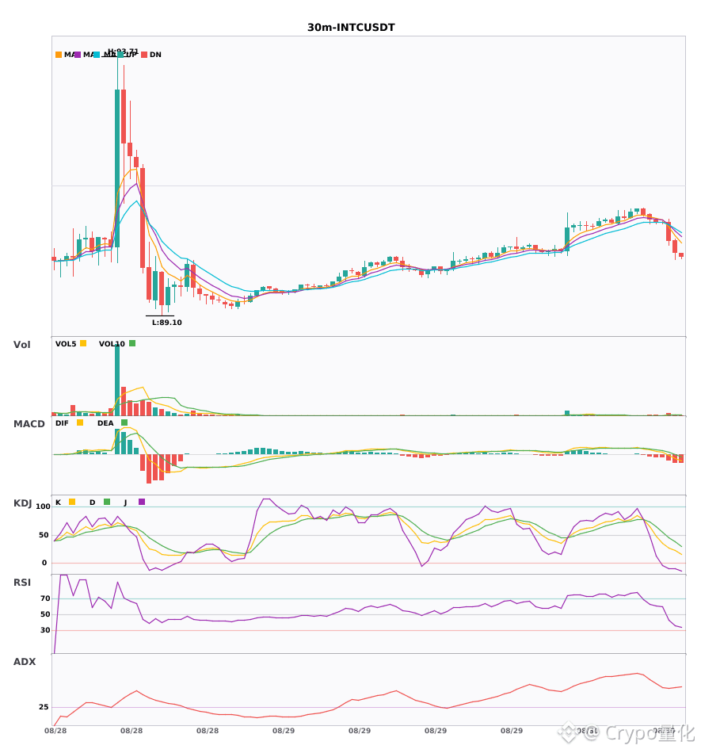701x753 pixels.
Task: Click the yellow DIF legend swatch
Action: [x=80, y=422]
